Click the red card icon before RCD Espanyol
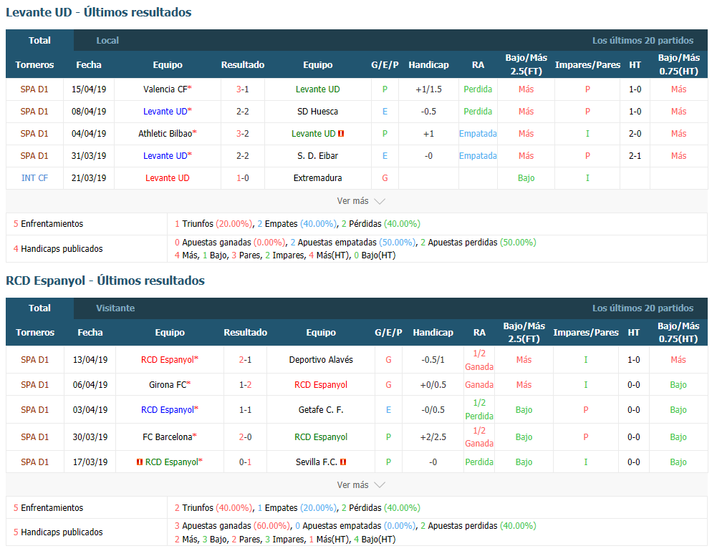Image resolution: width=712 pixels, height=551 pixels. pos(140,462)
